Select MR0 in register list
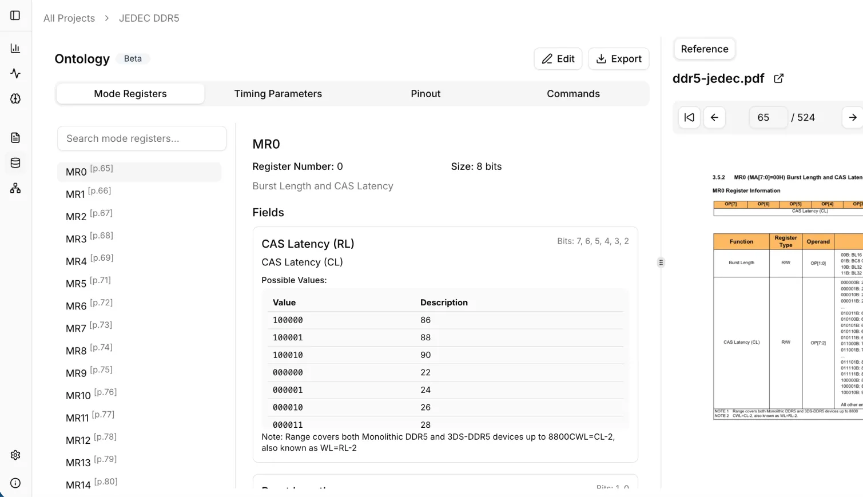Image resolution: width=863 pixels, height=497 pixels. tap(139, 172)
